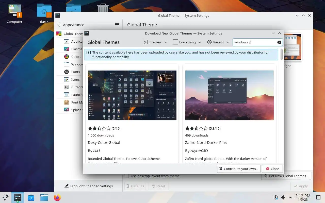The width and height of the screenshot is (325, 203).
Task: Open the Cursors settings icon
Action: [67, 87]
